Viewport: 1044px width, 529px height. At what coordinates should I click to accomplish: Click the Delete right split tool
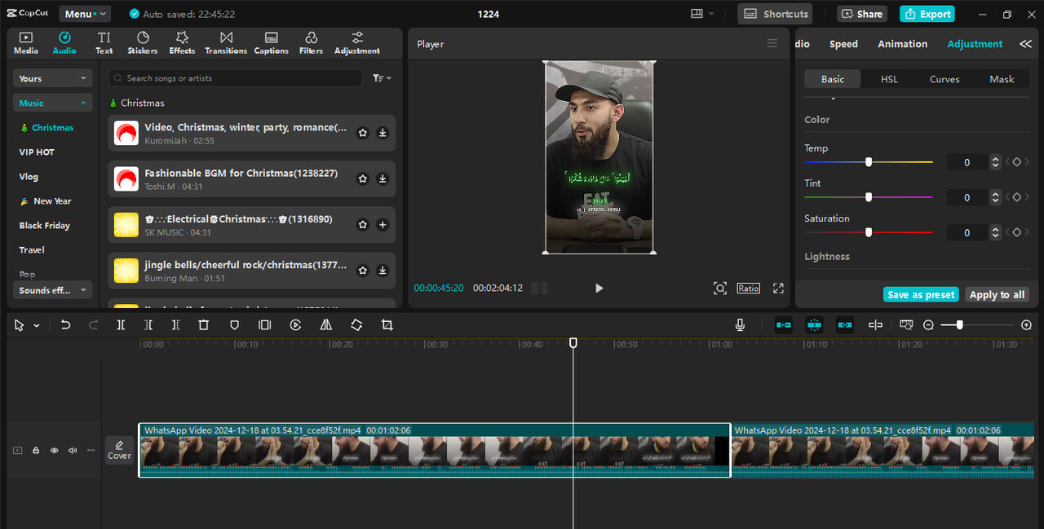[175, 324]
